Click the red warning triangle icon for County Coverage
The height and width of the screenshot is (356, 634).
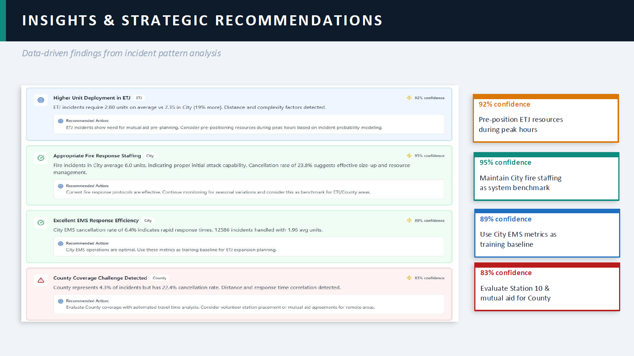tap(41, 280)
